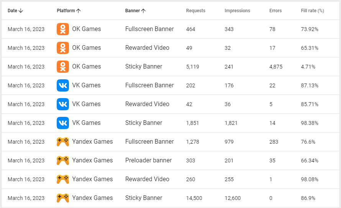Click VK Games icon in Rewarded Video row

click(63, 104)
